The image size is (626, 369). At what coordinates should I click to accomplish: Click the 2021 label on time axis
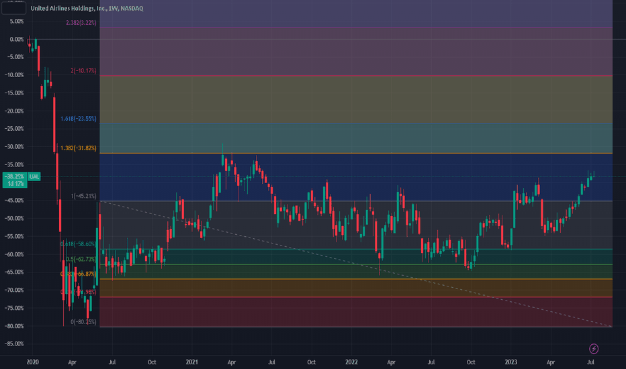pos(191,362)
